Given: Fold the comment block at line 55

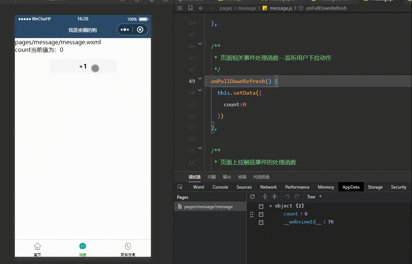Looking at the screenshot, I should click(200, 148).
